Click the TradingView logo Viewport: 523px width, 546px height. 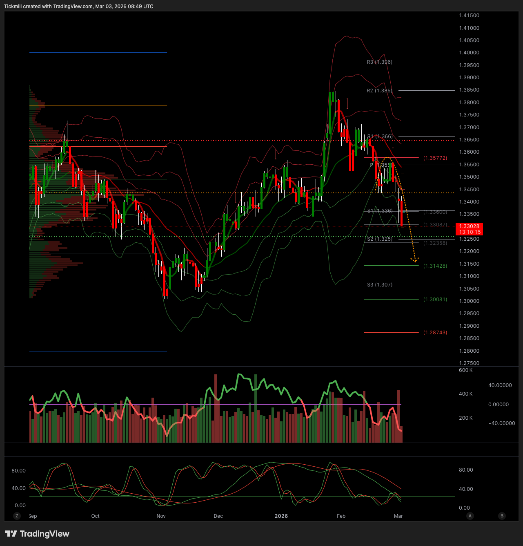coord(37,534)
